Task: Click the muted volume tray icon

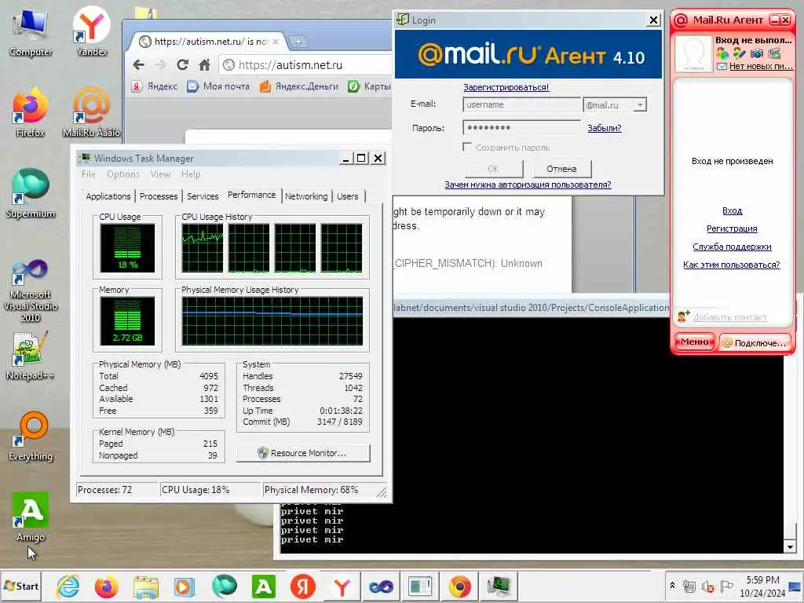Action: [708, 586]
